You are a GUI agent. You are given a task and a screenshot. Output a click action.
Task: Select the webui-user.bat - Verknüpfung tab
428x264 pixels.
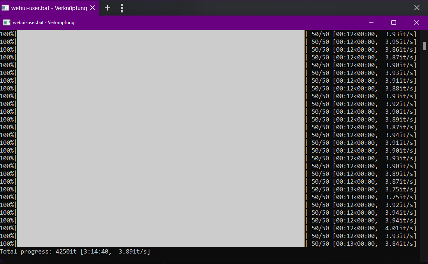[49, 8]
